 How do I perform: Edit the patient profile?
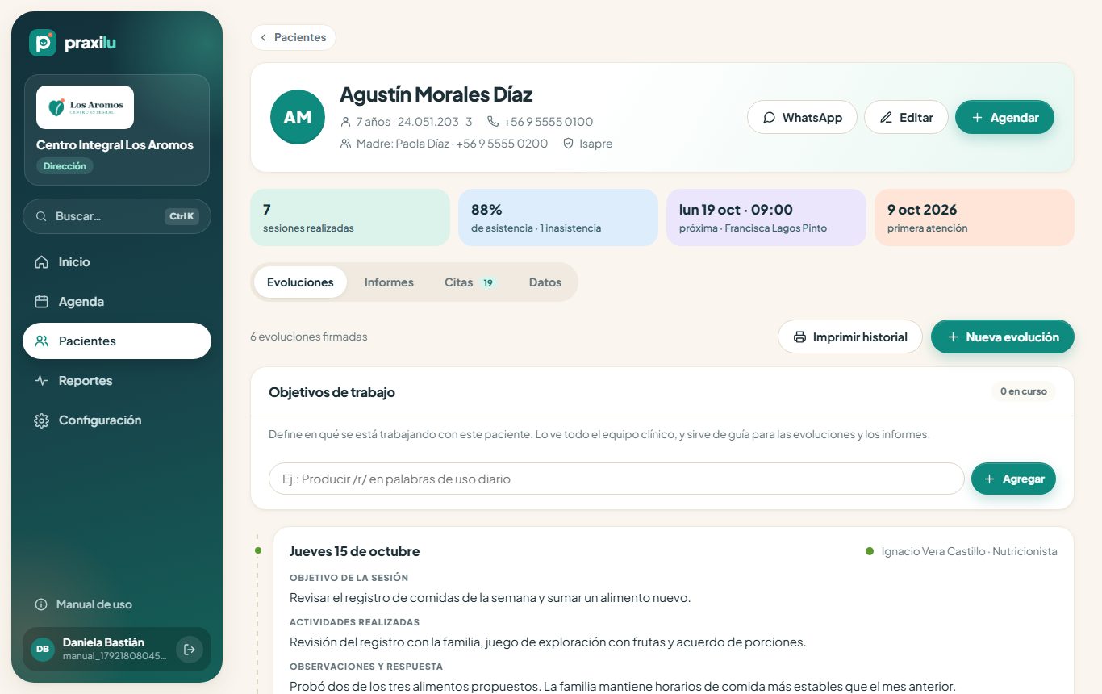pos(906,118)
